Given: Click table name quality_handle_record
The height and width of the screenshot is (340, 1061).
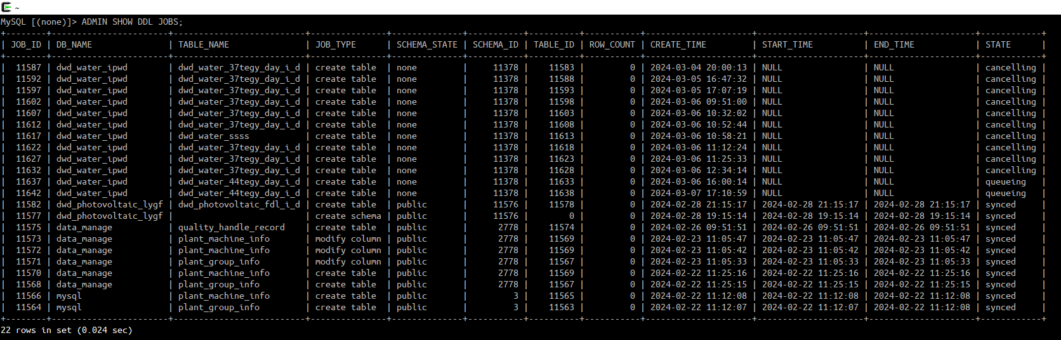Looking at the screenshot, I should coord(232,228).
